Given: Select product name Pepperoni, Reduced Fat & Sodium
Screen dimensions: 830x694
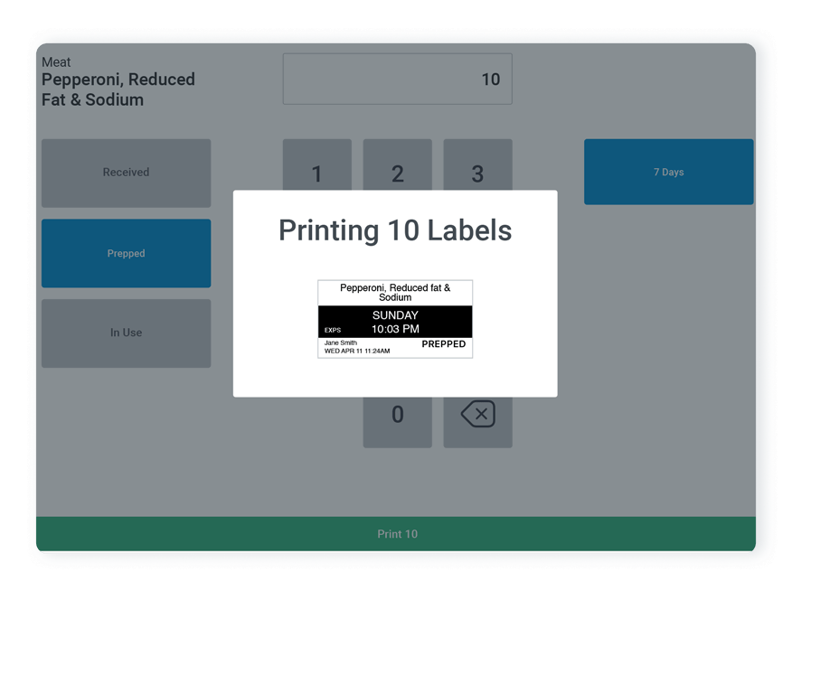Looking at the screenshot, I should pyautogui.click(x=118, y=89).
